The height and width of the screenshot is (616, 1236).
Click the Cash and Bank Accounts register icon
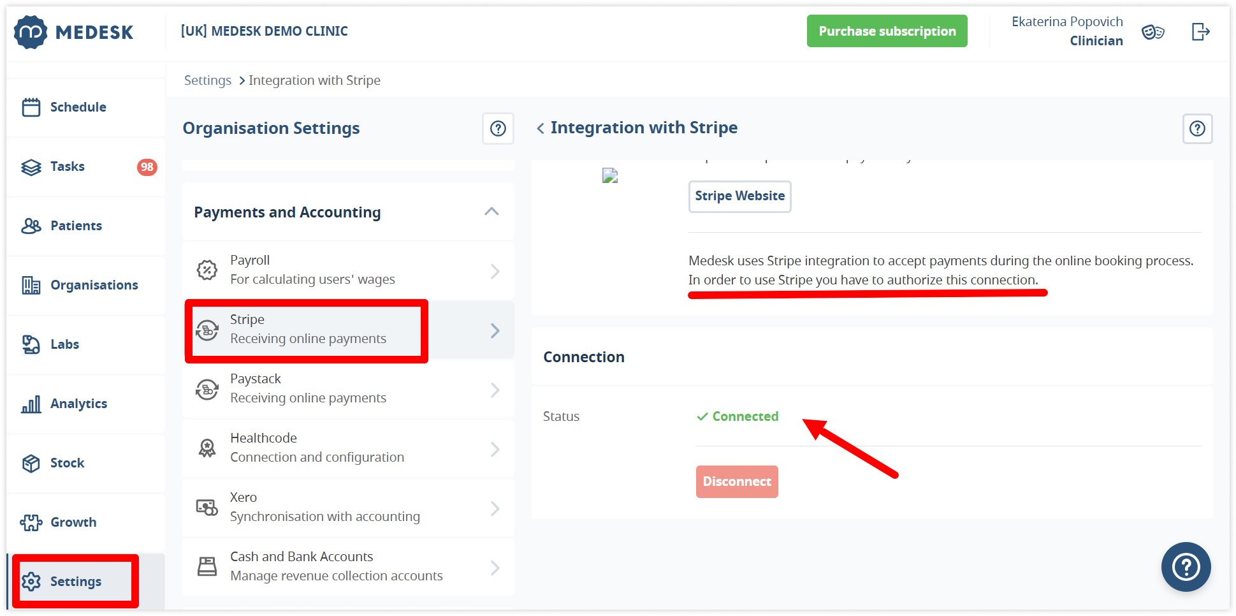click(x=207, y=566)
